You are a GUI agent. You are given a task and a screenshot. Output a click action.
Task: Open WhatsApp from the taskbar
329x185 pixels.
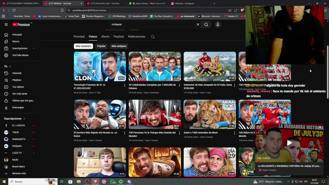click(x=113, y=182)
